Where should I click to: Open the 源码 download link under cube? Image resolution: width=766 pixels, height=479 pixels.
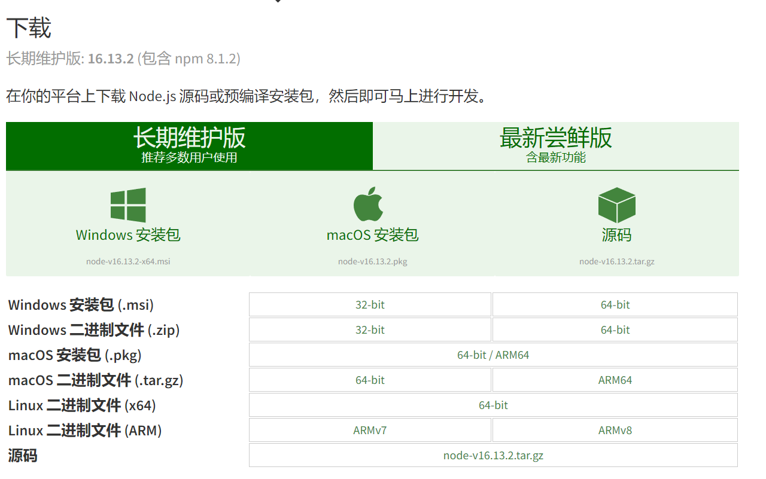point(616,235)
